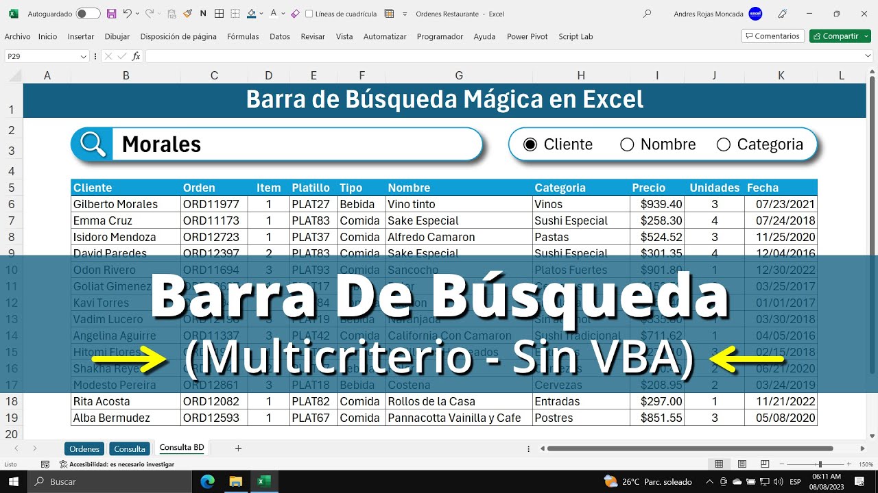Click zoom in plus icon in status bar
Viewport: 878px width, 493px height.
point(848,464)
